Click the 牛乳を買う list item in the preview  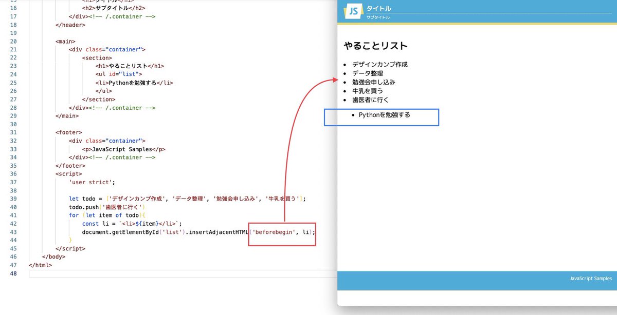(368, 91)
